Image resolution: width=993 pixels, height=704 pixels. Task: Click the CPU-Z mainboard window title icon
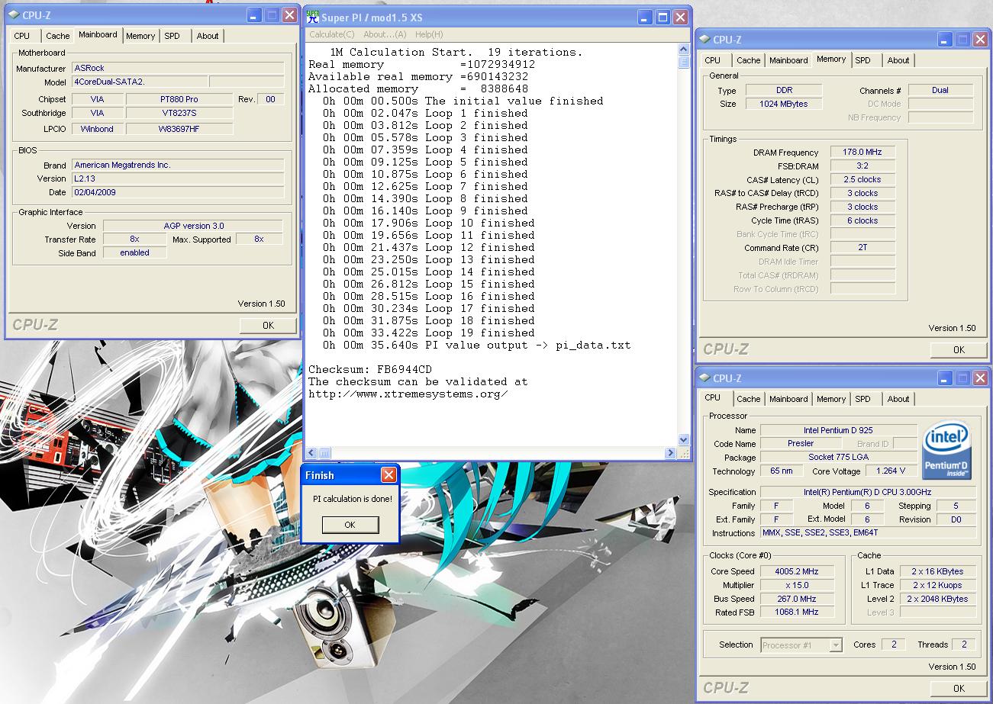tap(14, 15)
